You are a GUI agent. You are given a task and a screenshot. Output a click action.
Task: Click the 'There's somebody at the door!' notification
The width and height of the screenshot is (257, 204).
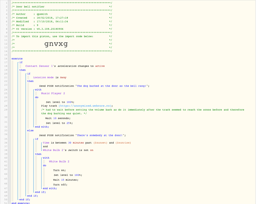pyautogui.click(x=100, y=135)
